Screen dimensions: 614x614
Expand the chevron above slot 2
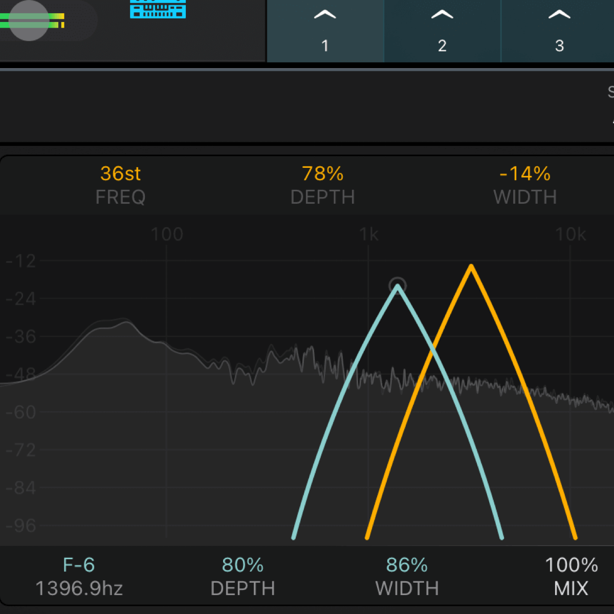tap(442, 15)
